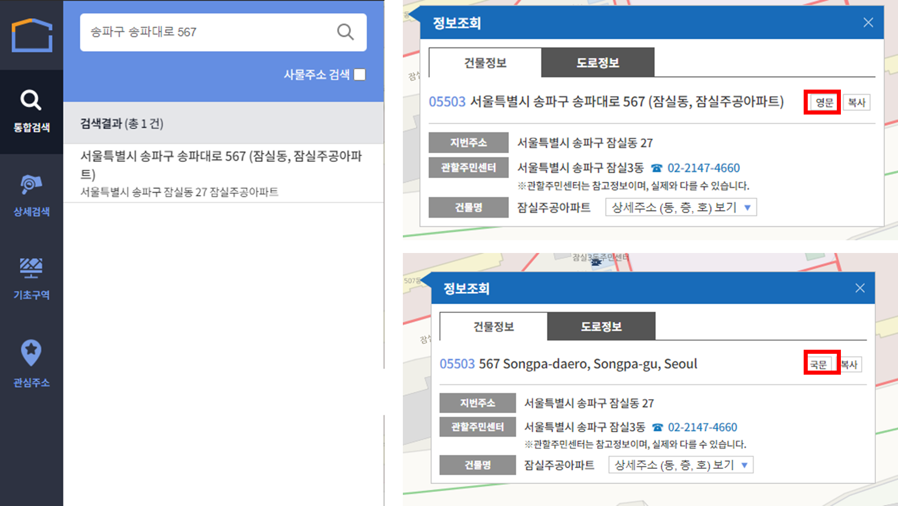This screenshot has height=506, width=898.
Task: Click the telephone icon beside 02-2147-4660 in top panel
Action: click(657, 168)
